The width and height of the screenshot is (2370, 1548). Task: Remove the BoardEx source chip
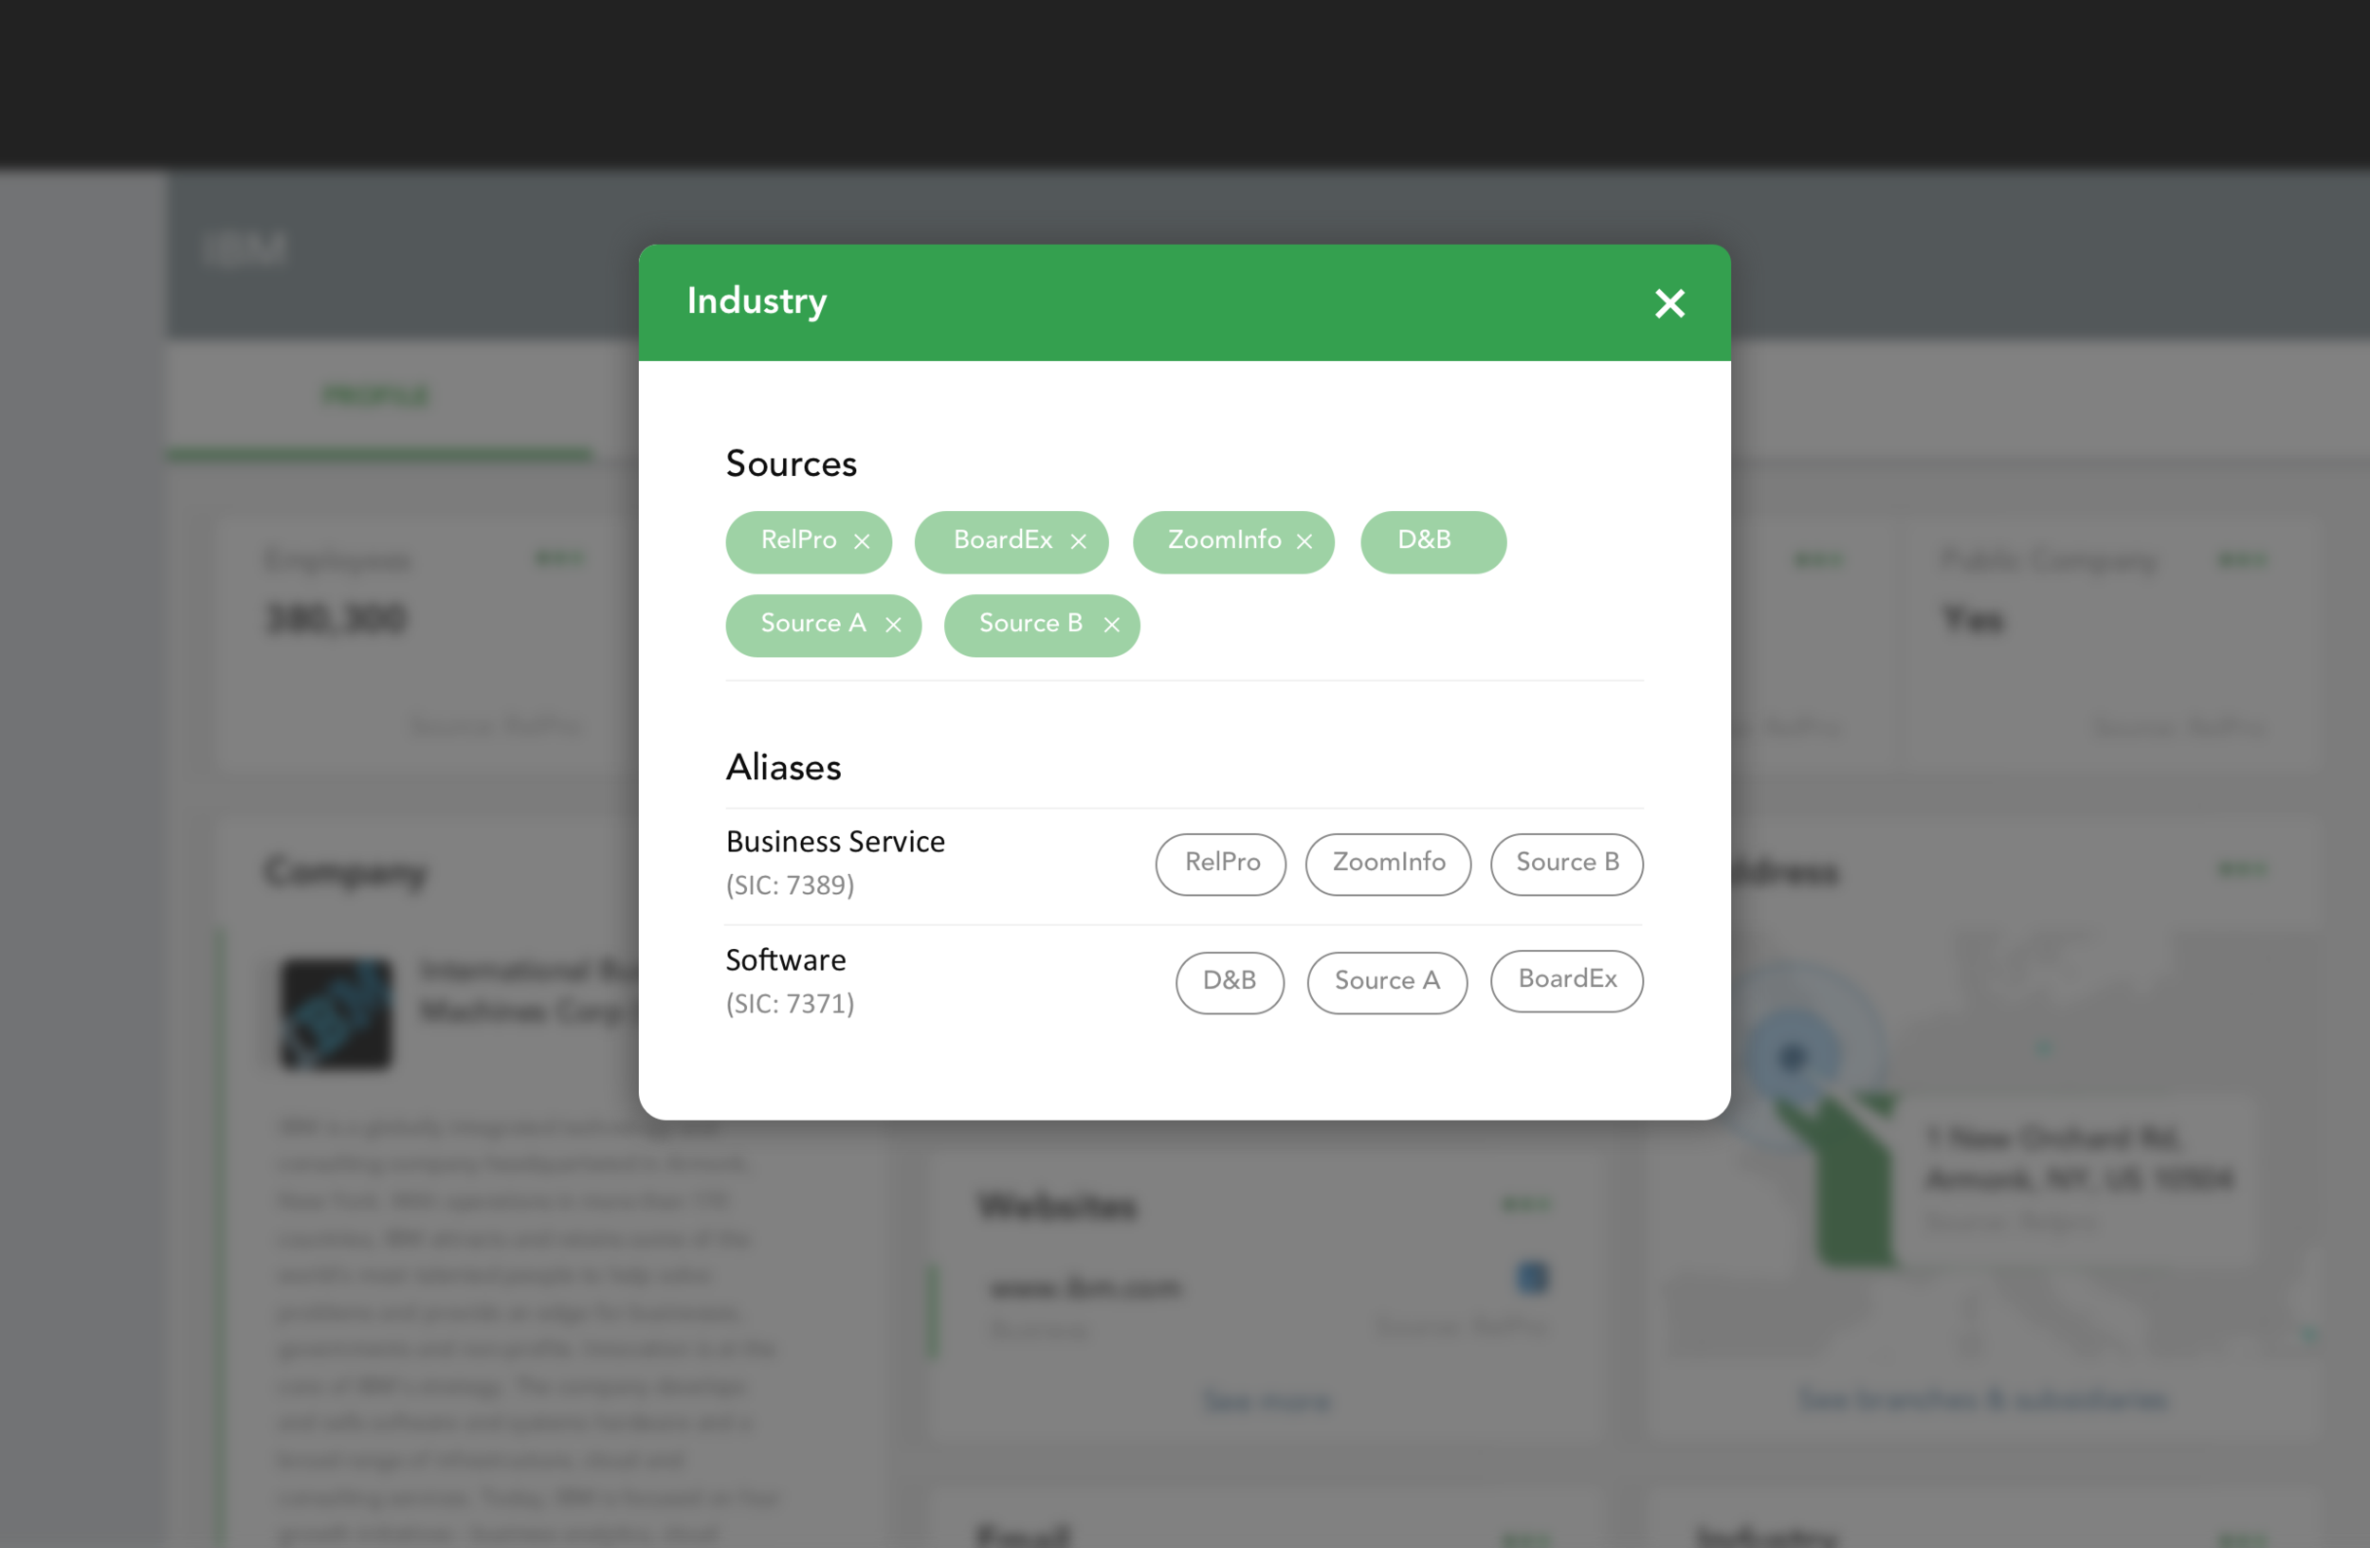[x=1079, y=541]
